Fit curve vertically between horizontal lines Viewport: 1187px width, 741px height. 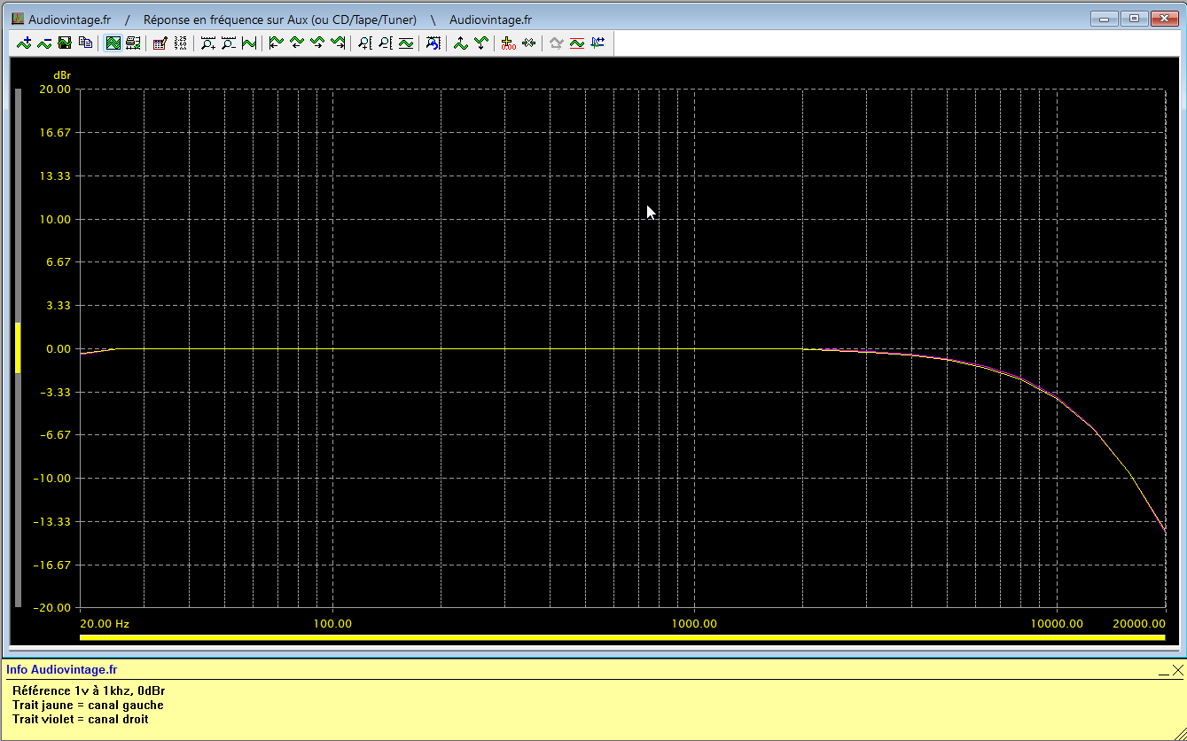coord(406,43)
